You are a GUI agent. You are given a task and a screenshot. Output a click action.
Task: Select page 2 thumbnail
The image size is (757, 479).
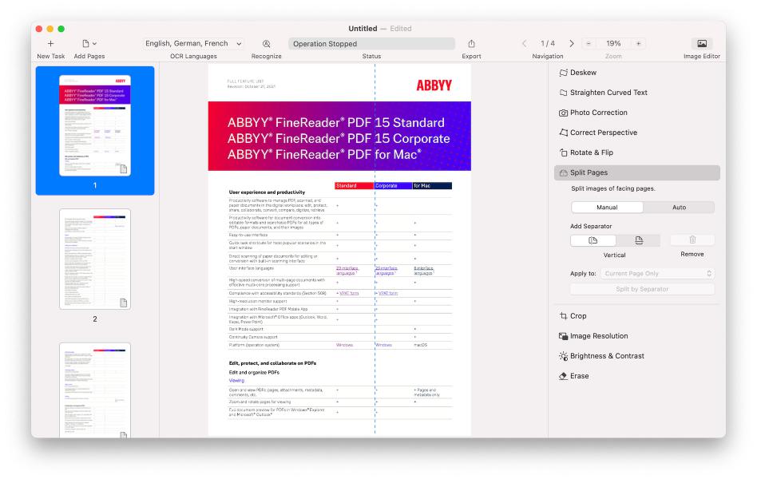[95, 259]
